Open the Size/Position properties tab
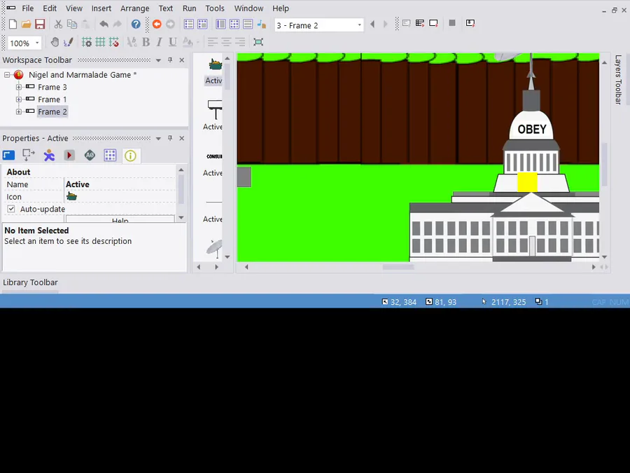The height and width of the screenshot is (473, 630). (x=29, y=156)
